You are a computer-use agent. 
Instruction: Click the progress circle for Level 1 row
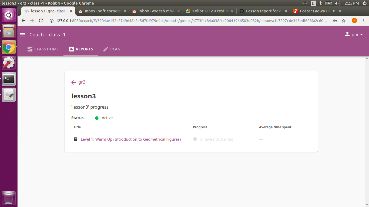(x=195, y=139)
